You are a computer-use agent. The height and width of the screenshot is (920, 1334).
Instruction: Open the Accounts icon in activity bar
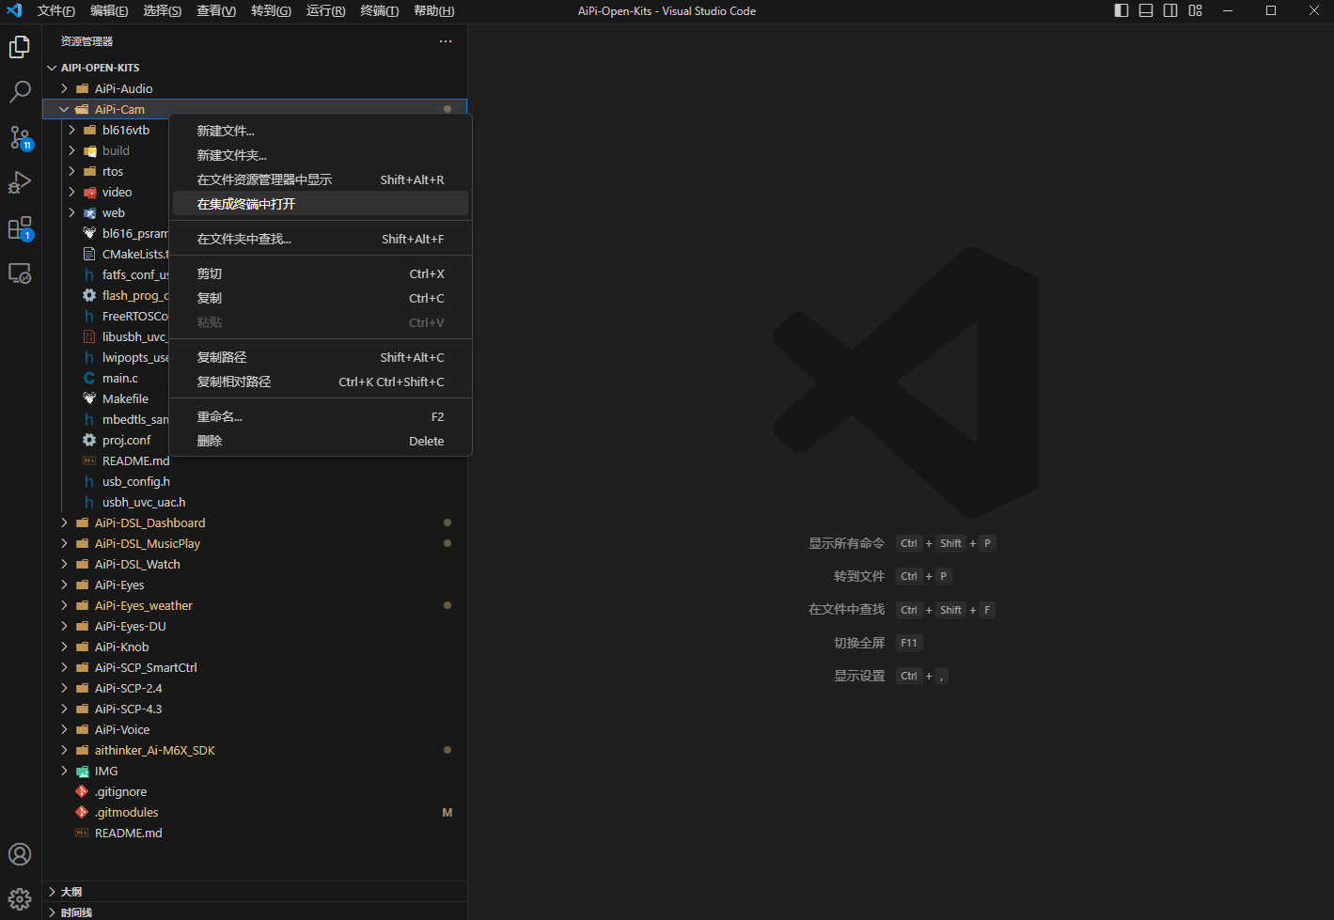[20, 854]
